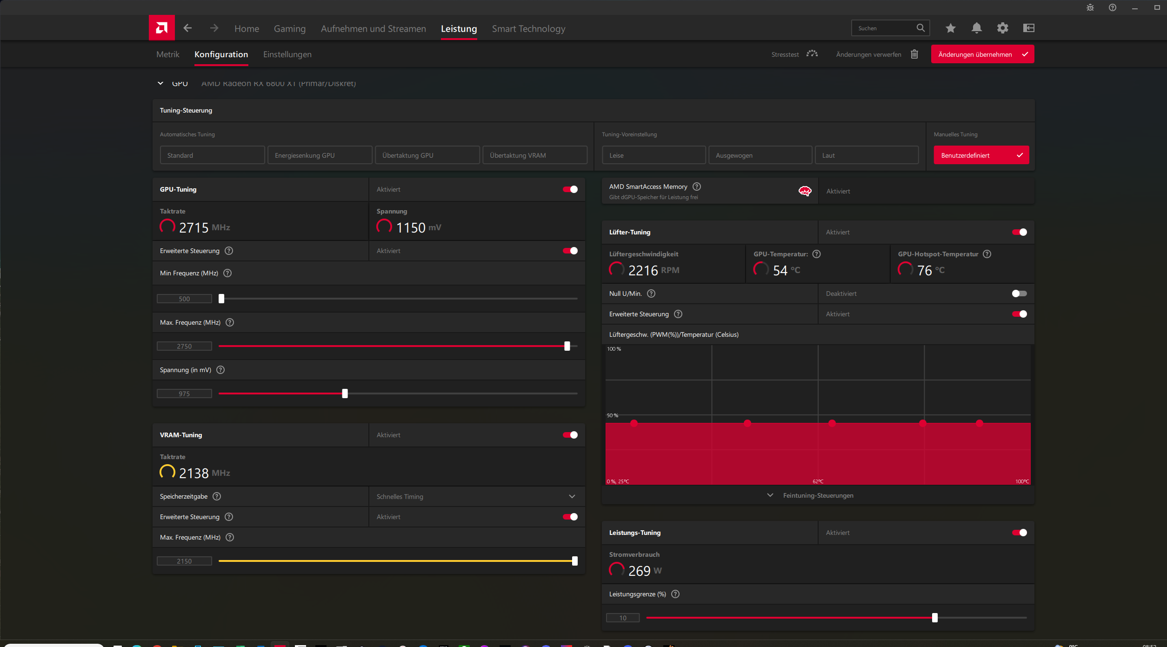Switch to the Gaming tab
This screenshot has height=647, width=1167.
[289, 29]
